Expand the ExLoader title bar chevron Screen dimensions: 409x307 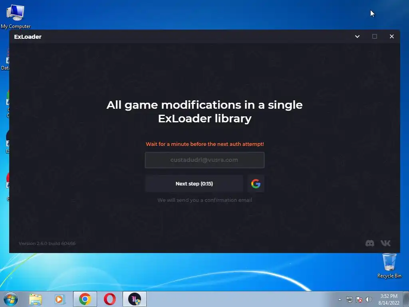tap(357, 36)
